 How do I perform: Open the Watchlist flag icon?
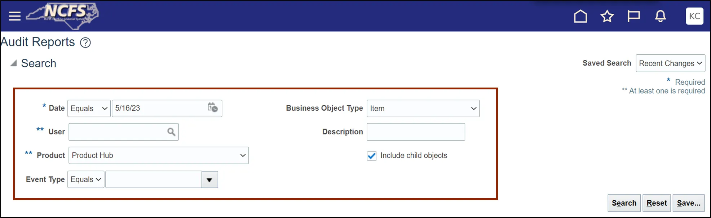coord(633,16)
